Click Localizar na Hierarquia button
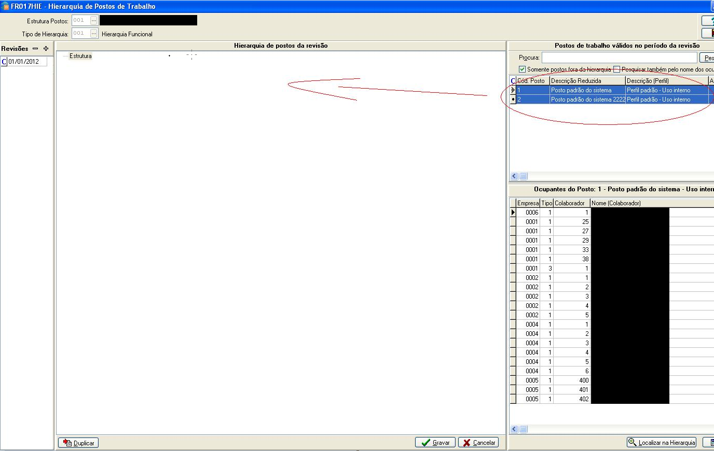714x451 pixels. [662, 443]
